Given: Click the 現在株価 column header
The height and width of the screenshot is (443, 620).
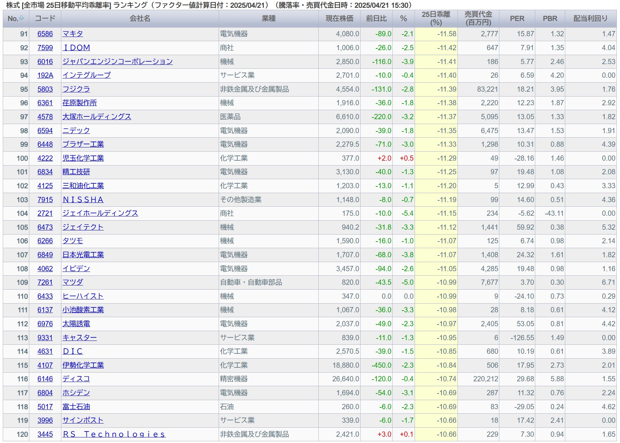Looking at the screenshot, I should (x=339, y=18).
